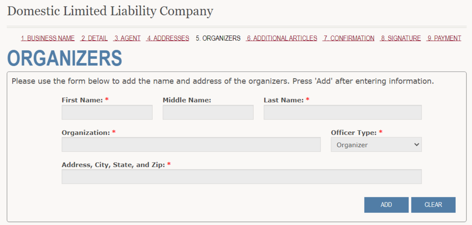
Task: Focus the Organization input field
Action: click(x=191, y=144)
